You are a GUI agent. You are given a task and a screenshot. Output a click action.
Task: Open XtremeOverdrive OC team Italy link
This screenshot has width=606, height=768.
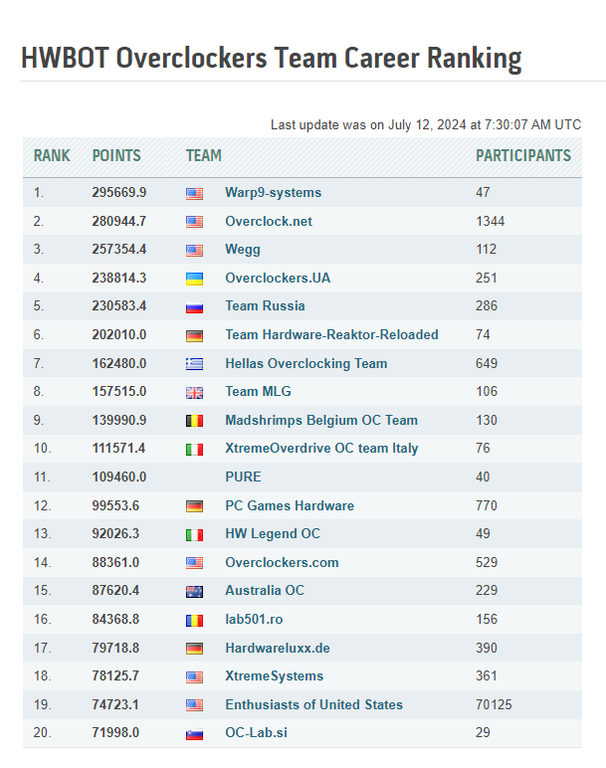(321, 448)
